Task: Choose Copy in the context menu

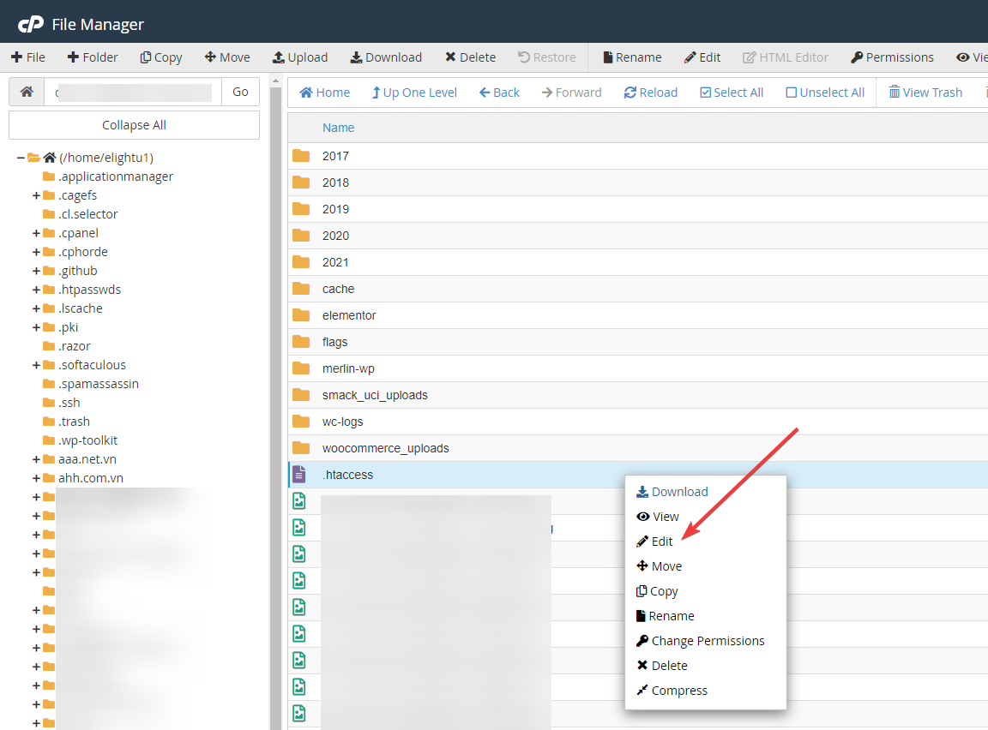Action: click(x=657, y=591)
